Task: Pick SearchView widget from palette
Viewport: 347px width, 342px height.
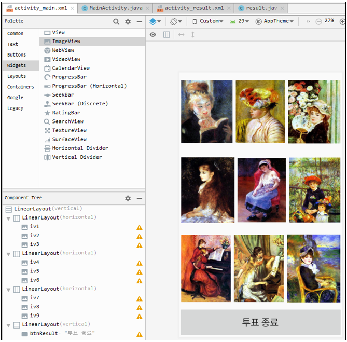Action: 92,121
